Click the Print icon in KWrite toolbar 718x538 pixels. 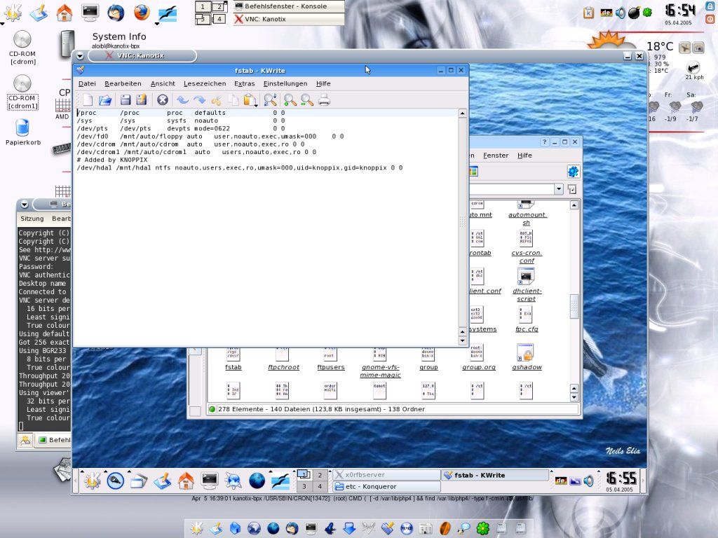point(324,100)
